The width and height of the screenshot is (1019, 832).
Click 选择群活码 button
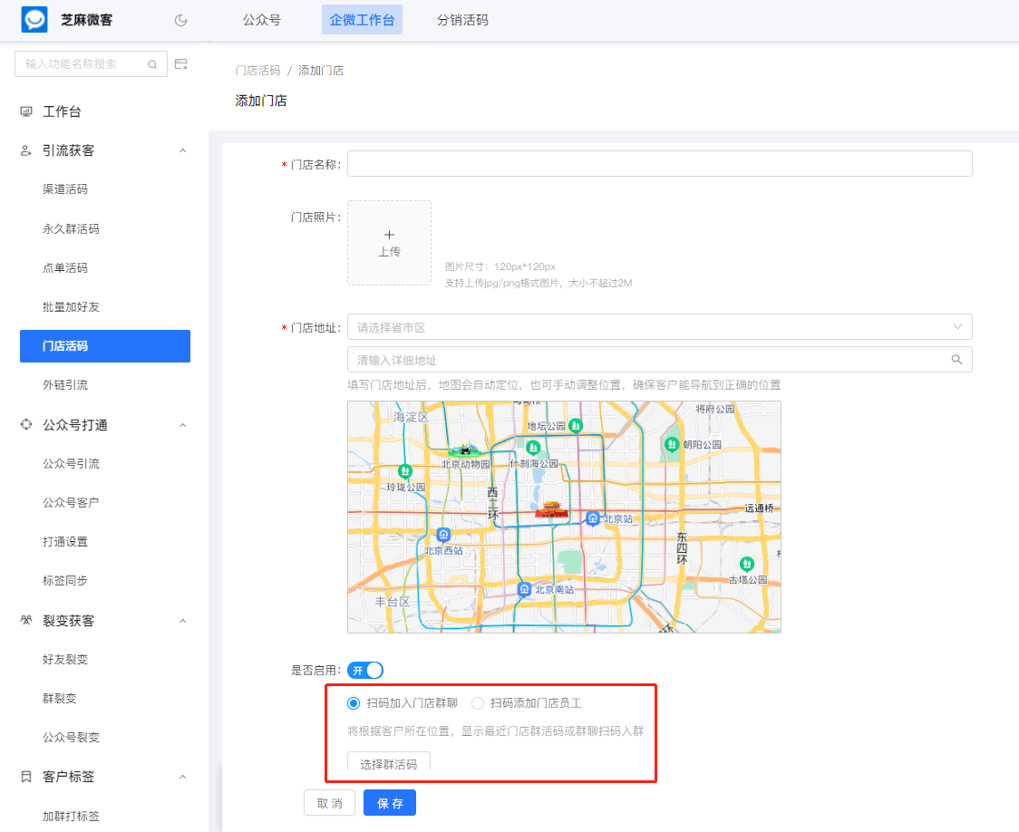pos(389,763)
